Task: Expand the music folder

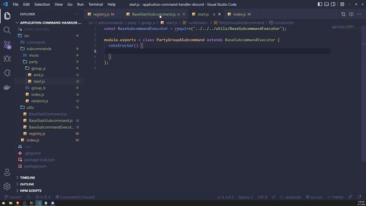Action: pyautogui.click(x=49, y=56)
